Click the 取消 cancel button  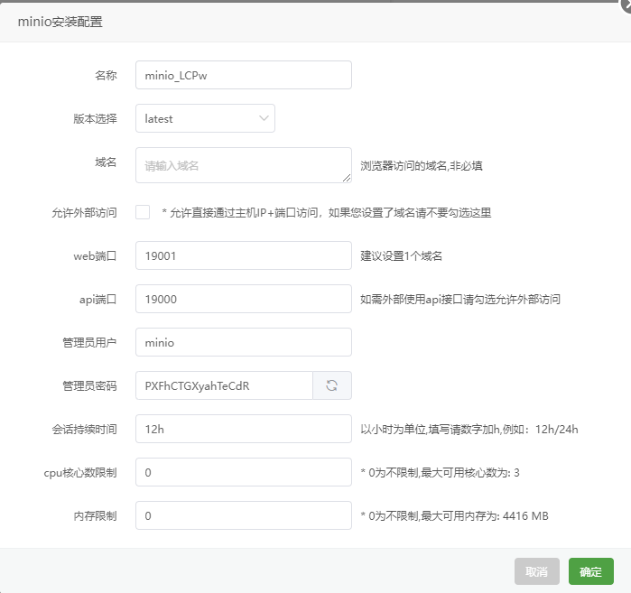coord(537,571)
